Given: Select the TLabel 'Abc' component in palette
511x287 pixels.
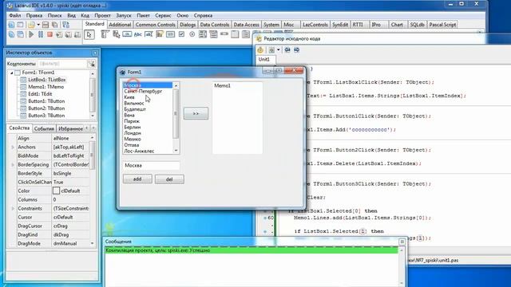Looking at the screenshot, I should pyautogui.click(x=138, y=34).
